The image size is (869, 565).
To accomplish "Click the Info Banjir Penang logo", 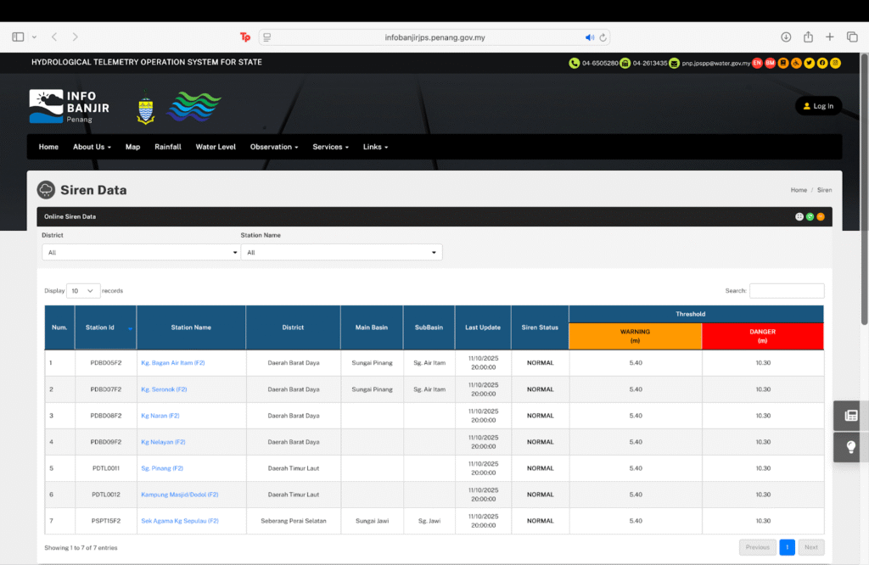I will 70,107.
